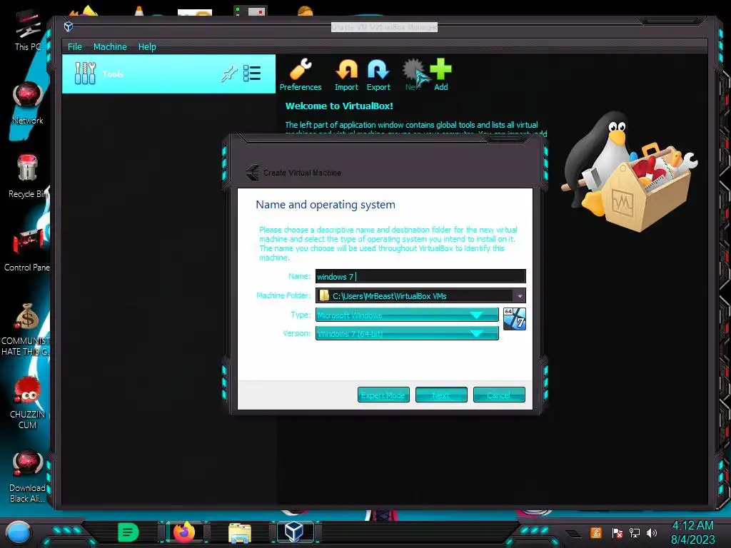Click the VirtualBox taskbar icon

(295, 532)
